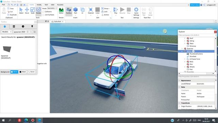This screenshot has height=123, width=218.
Task: Collapse the Appearance properties section
Action: [x=180, y=81]
